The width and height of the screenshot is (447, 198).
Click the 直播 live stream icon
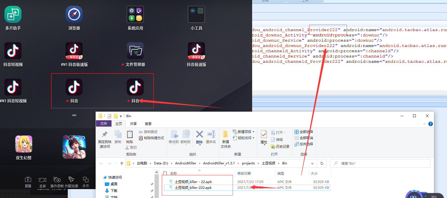28,180
